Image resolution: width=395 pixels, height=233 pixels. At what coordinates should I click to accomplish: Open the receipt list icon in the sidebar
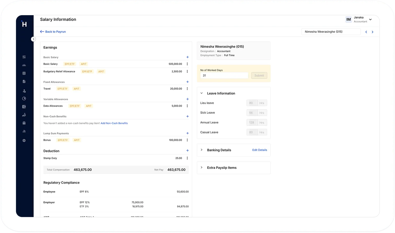click(24, 73)
